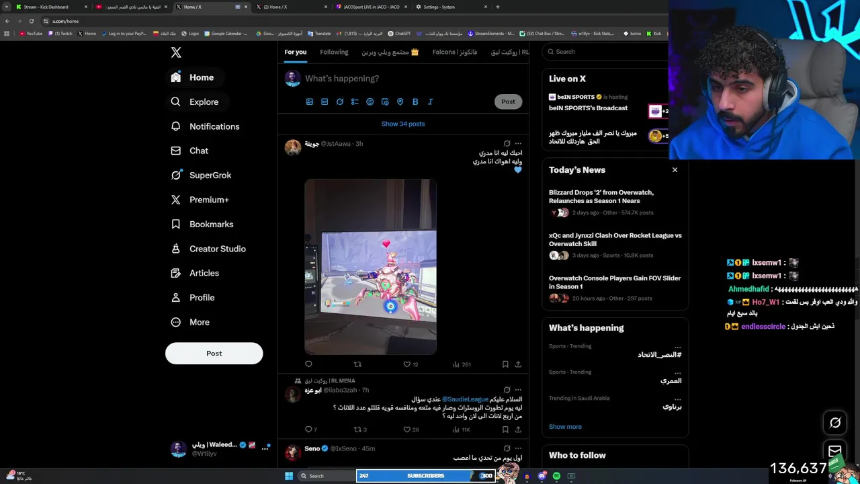Switch to the Falcons timeline tab
860x484 pixels.
tap(455, 52)
